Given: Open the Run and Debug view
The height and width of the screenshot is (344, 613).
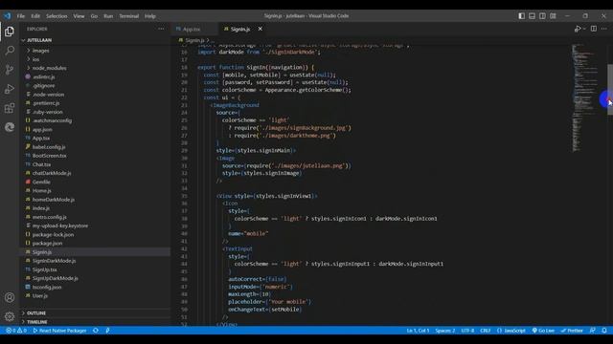Looking at the screenshot, I should point(10,89).
